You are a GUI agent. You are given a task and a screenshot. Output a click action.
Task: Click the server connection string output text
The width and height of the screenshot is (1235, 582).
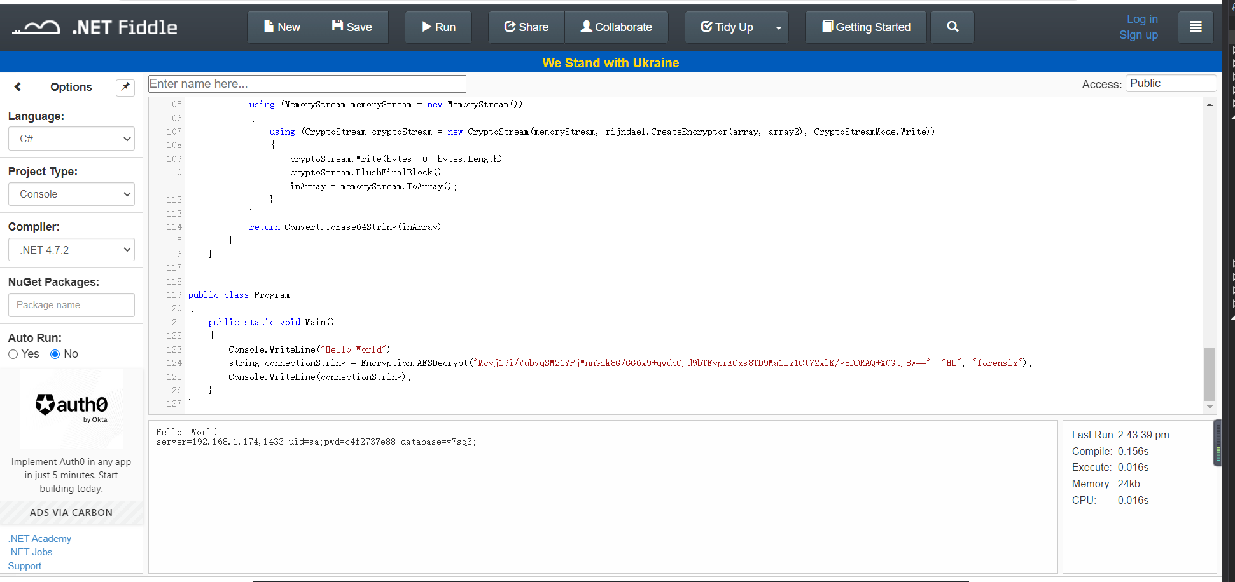(x=316, y=442)
